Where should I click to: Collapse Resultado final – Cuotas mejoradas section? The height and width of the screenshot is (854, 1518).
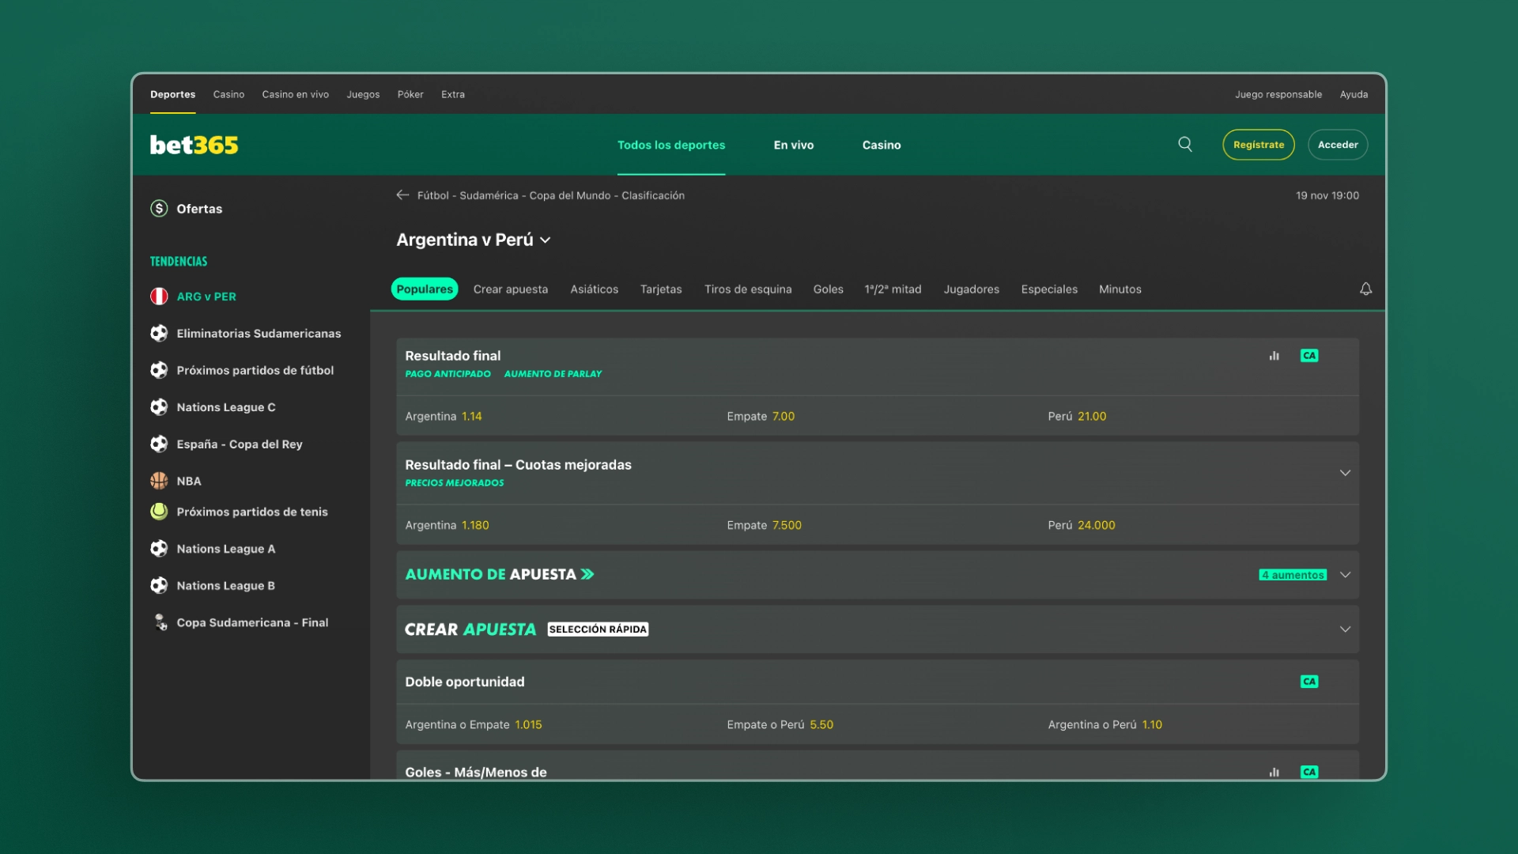[x=1345, y=473]
